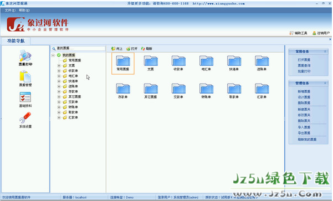
Task: Click the 向上 (up) toolbar button
Action: [117, 49]
